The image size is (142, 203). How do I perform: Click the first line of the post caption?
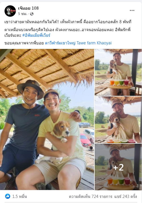68,22
